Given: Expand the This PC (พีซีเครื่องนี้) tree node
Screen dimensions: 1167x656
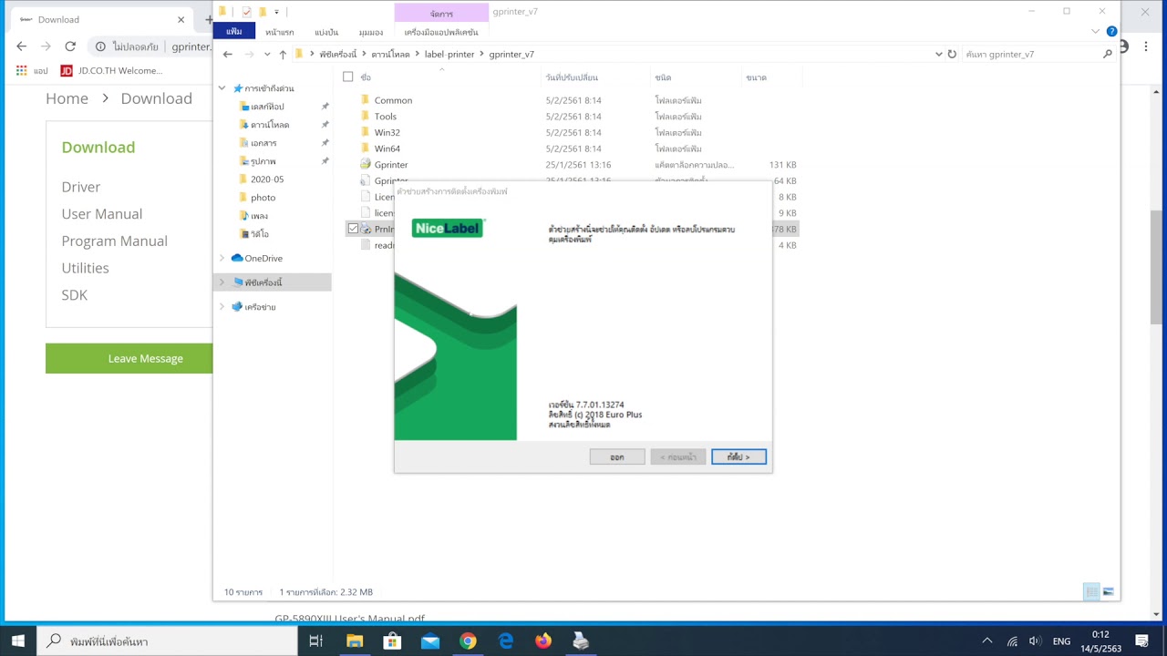Looking at the screenshot, I should 222,282.
